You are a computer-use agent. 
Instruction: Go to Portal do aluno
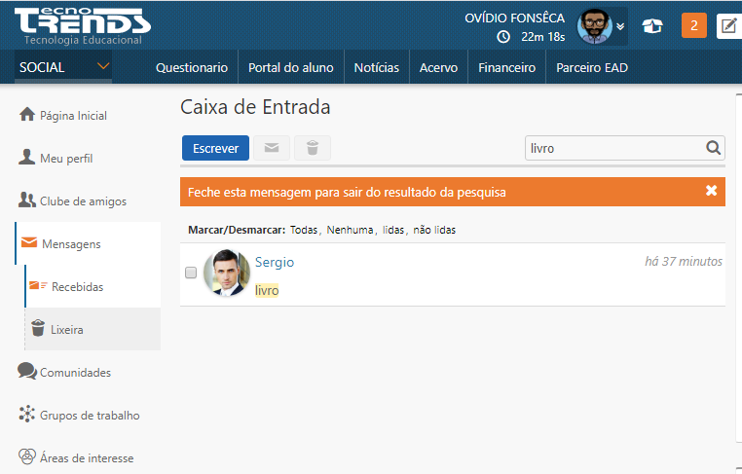[x=291, y=68]
